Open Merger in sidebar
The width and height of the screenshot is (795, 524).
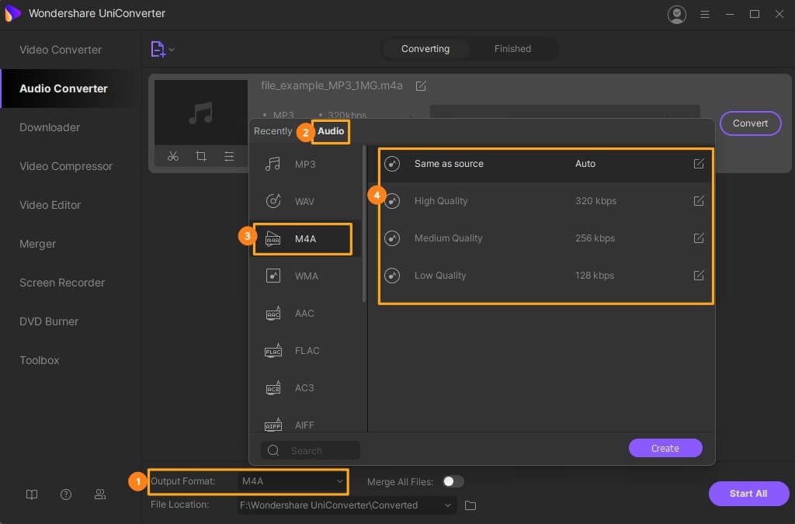[71, 244]
